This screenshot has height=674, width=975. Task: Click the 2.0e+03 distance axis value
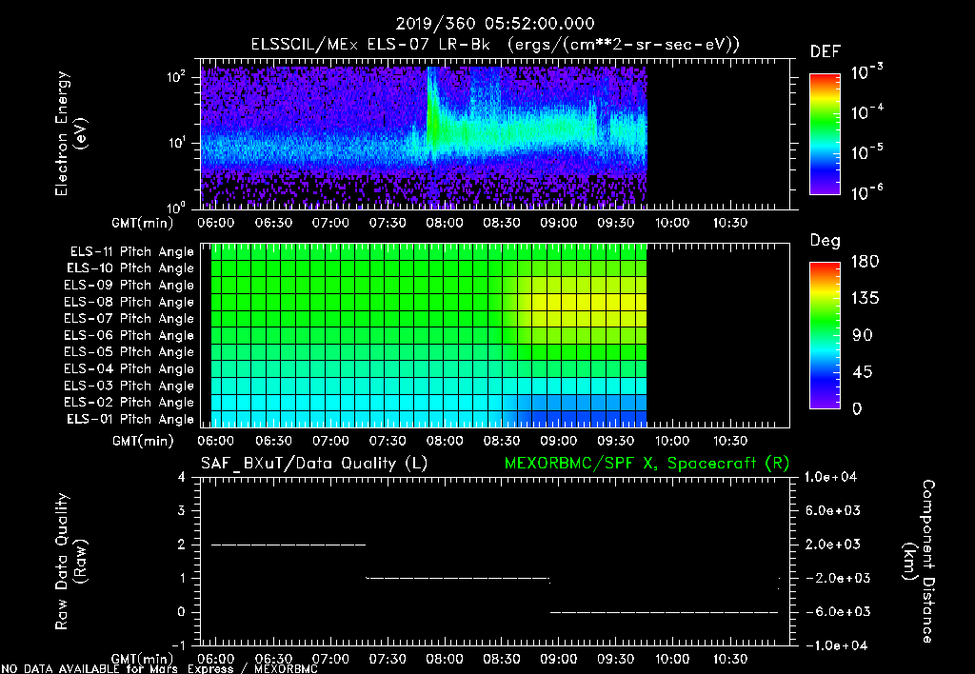click(x=833, y=545)
